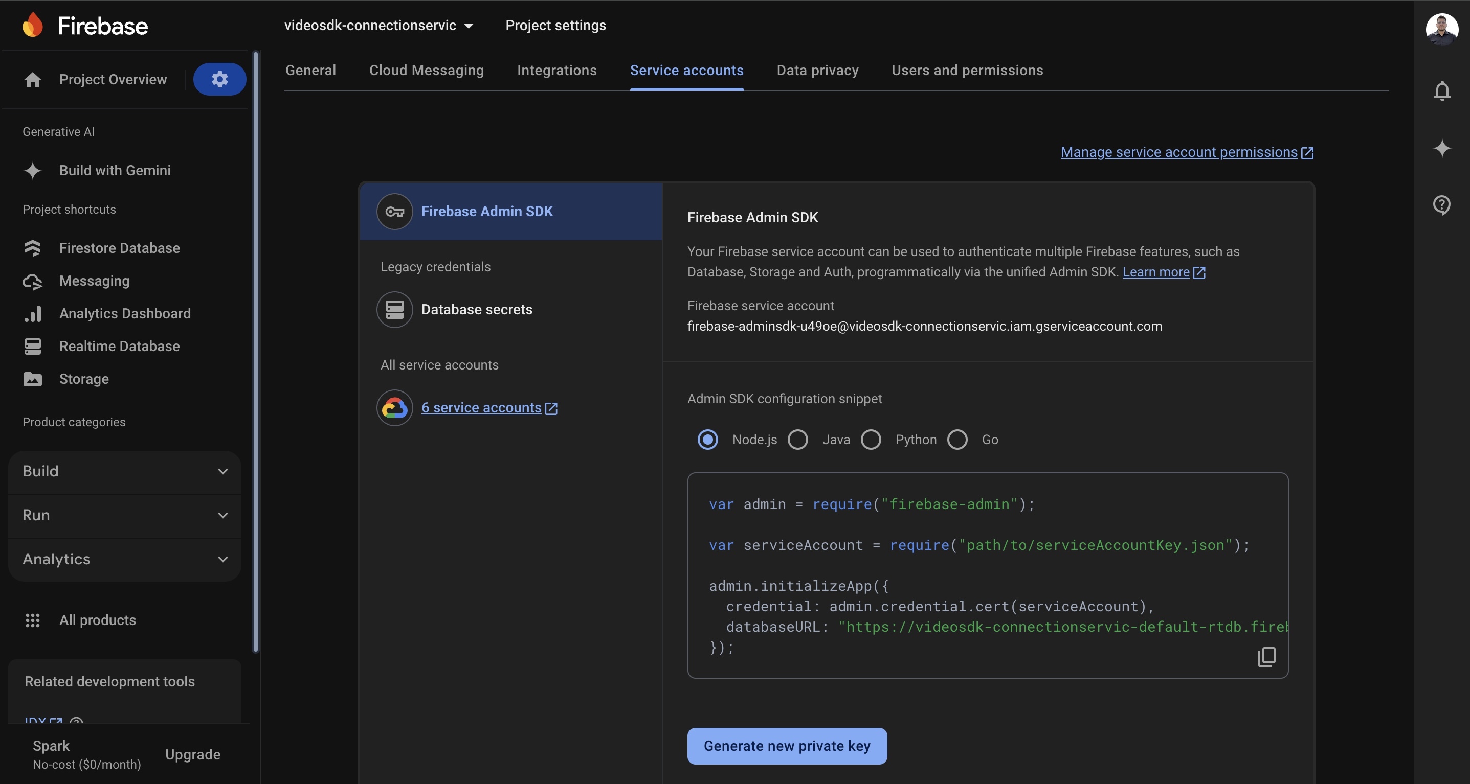Click Generate new private key button
This screenshot has height=784, width=1470.
point(787,746)
